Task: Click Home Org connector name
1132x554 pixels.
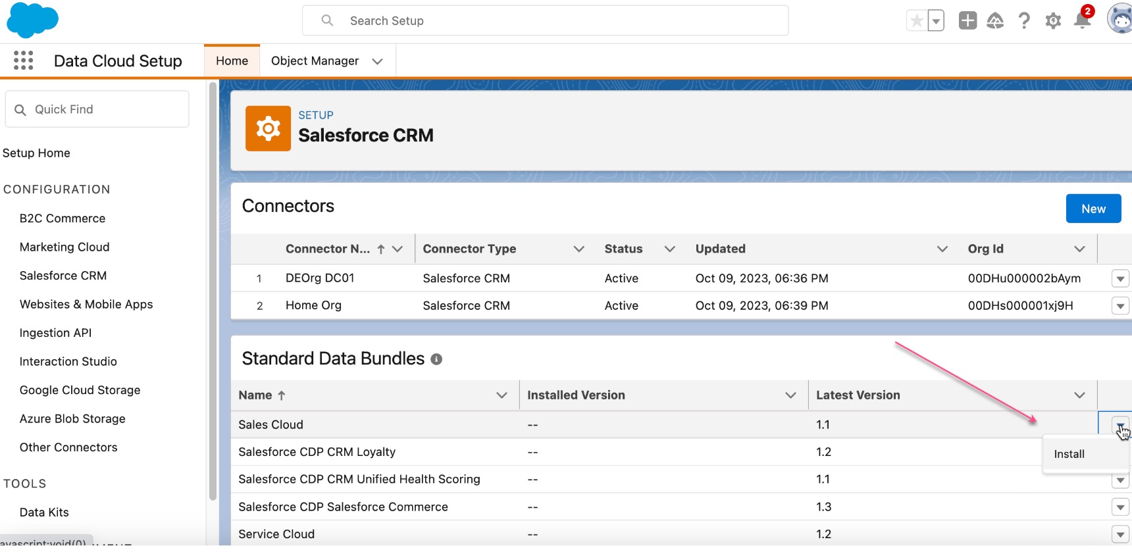Action: (x=313, y=305)
